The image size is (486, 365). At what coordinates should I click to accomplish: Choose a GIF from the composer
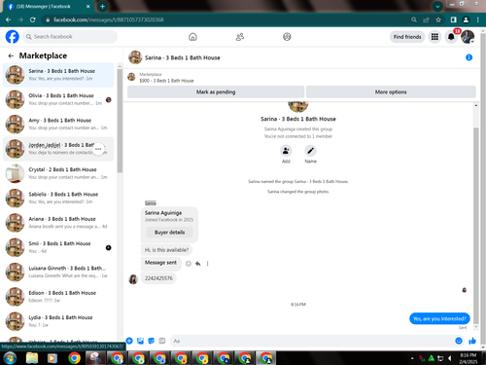click(x=162, y=341)
